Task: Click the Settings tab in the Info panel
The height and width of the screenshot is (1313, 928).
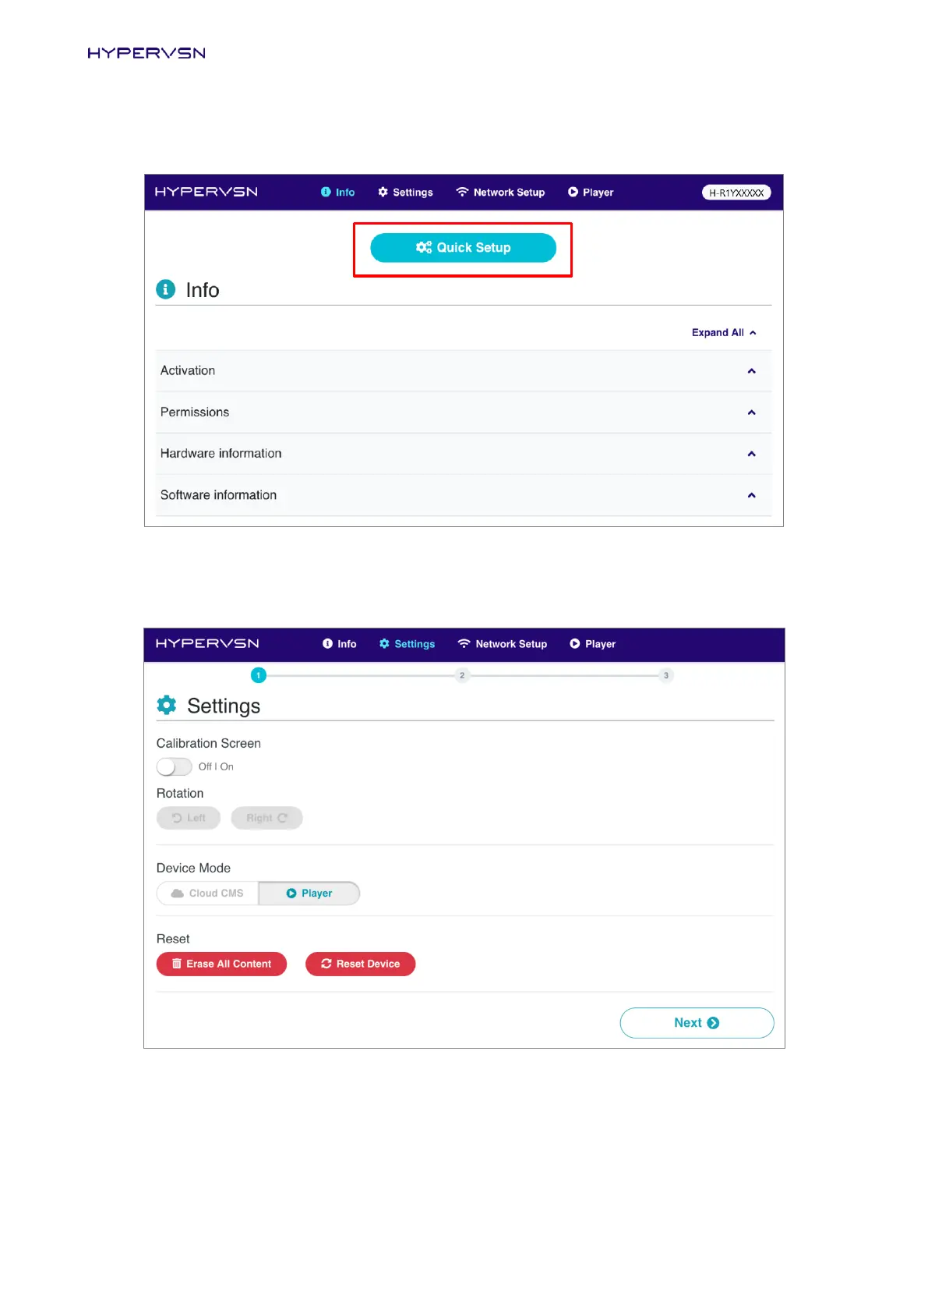Action: pyautogui.click(x=405, y=193)
